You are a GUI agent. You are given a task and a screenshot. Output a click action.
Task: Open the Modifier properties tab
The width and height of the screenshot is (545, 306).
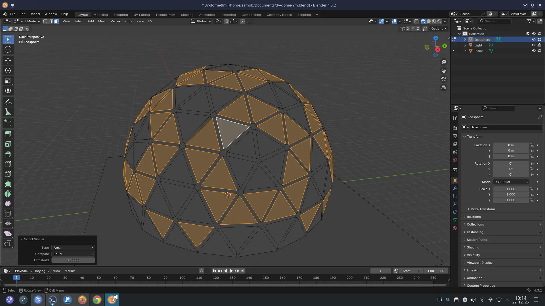(455, 188)
